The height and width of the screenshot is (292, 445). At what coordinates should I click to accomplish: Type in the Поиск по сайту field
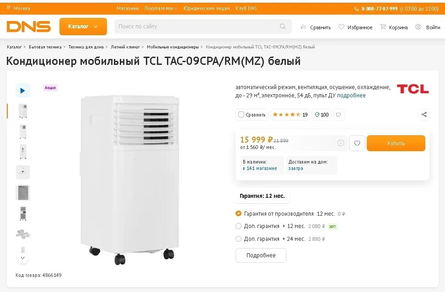tap(197, 27)
